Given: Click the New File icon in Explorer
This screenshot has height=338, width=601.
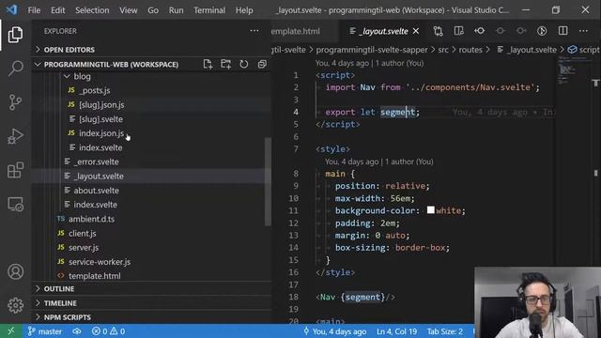Looking at the screenshot, I should coord(208,64).
